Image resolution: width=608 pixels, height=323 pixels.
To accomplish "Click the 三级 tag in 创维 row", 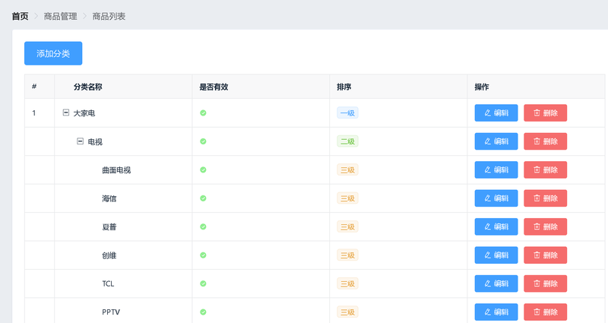I will click(347, 255).
